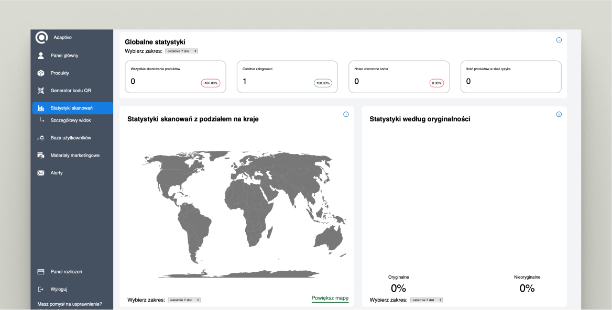Click info icon in Globalne statystyki panel
Image resolution: width=612 pixels, height=310 pixels.
(x=559, y=40)
